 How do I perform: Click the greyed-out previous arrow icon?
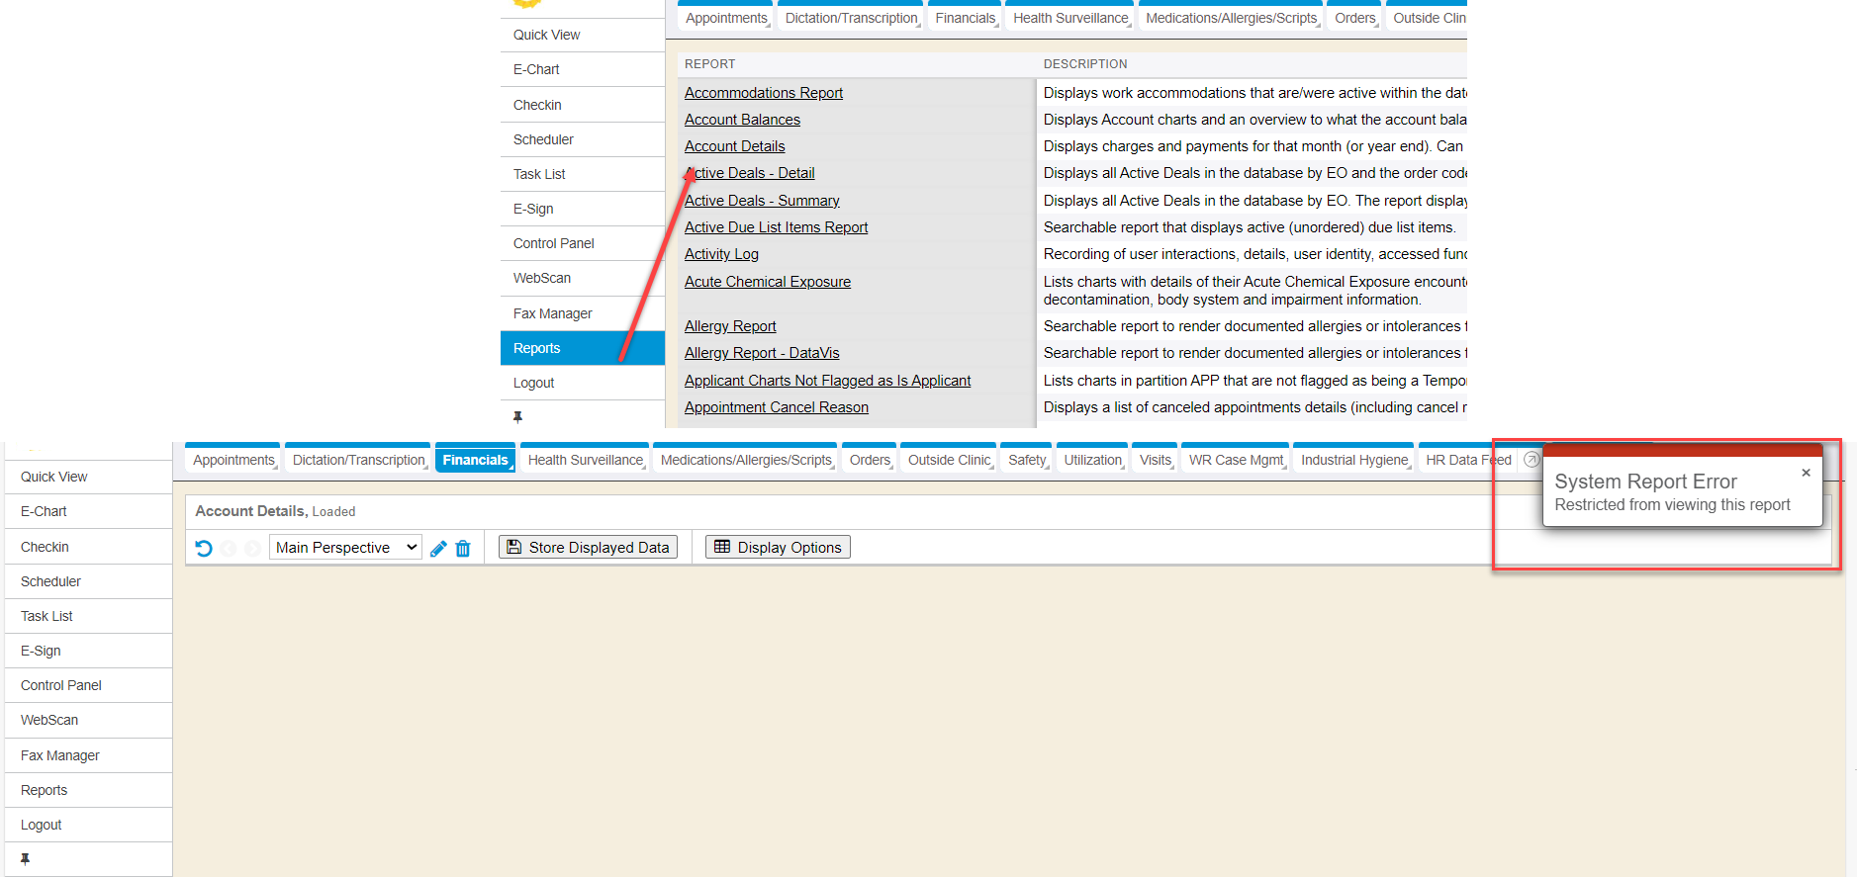tap(229, 548)
